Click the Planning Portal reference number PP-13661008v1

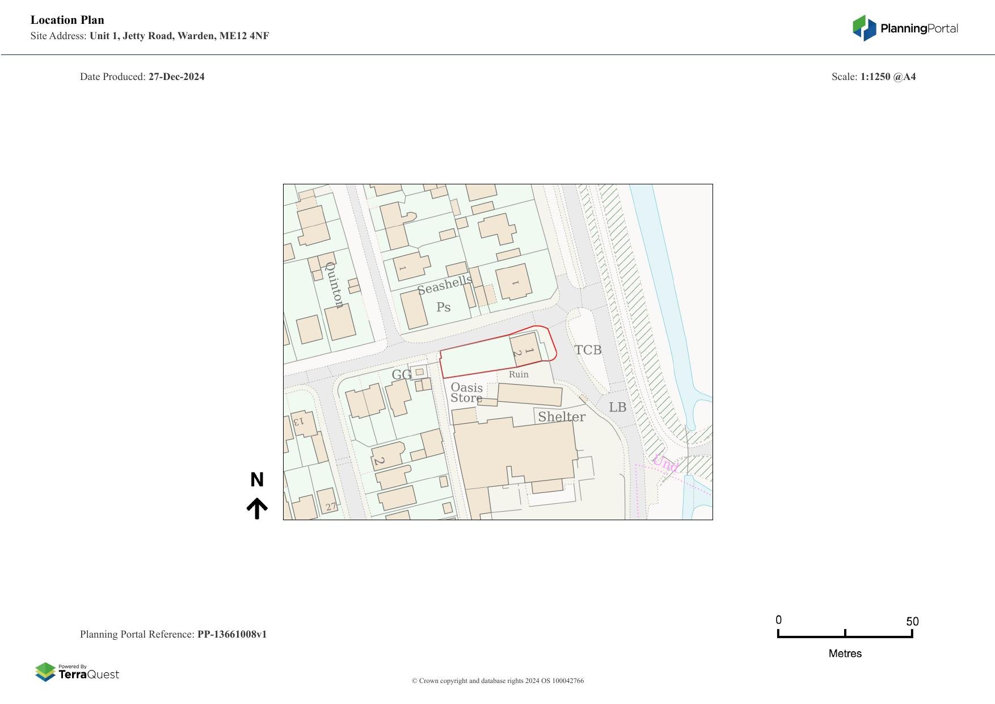pyautogui.click(x=231, y=634)
